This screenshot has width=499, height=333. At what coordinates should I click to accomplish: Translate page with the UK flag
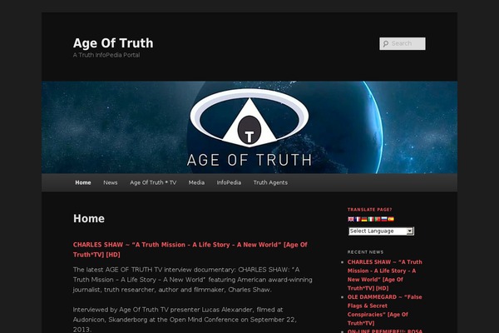351,219
